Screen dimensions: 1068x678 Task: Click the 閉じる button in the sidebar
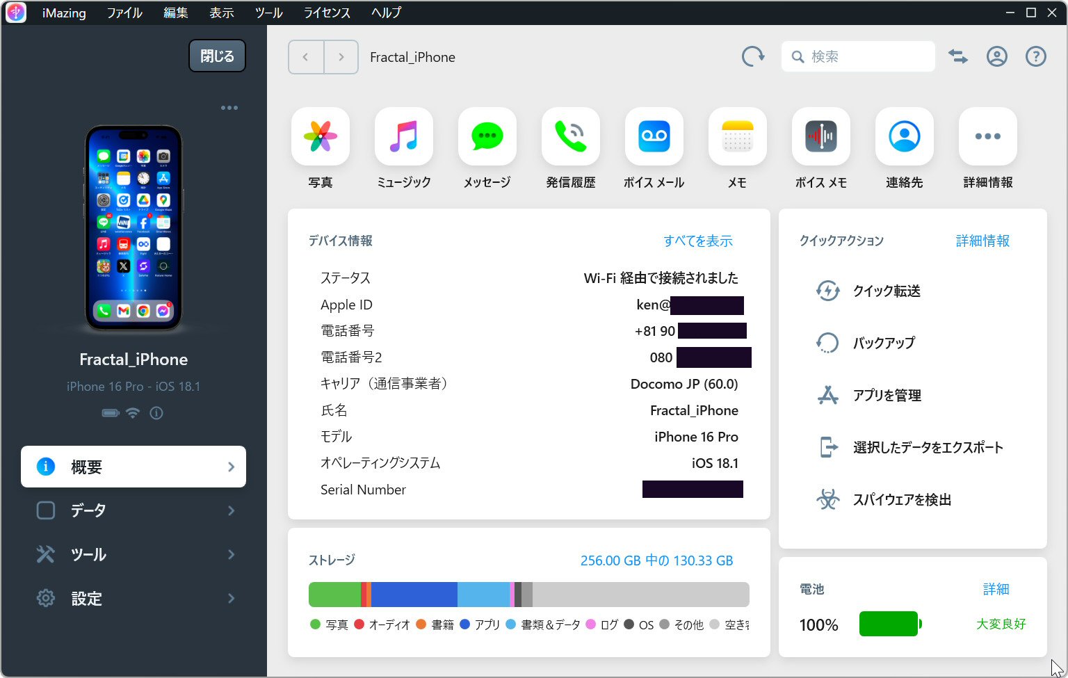(217, 56)
